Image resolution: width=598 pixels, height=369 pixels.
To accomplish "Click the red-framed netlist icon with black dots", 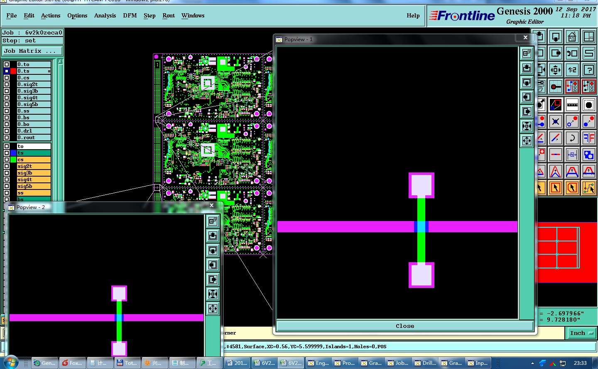I will (x=589, y=86).
